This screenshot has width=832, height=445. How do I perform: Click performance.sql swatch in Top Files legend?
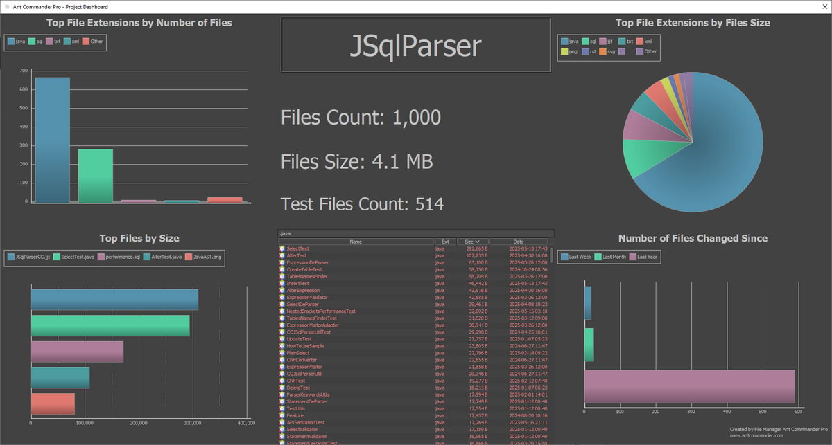pos(101,257)
